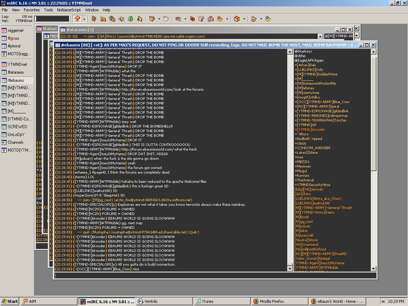Click the green down-arrow toolbar icon
The width and height of the screenshot is (408, 306).
[x=140, y=19]
